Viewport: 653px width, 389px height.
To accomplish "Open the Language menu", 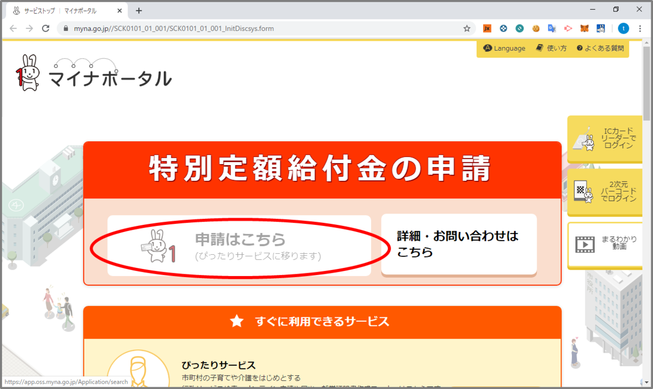I will pyautogui.click(x=504, y=48).
